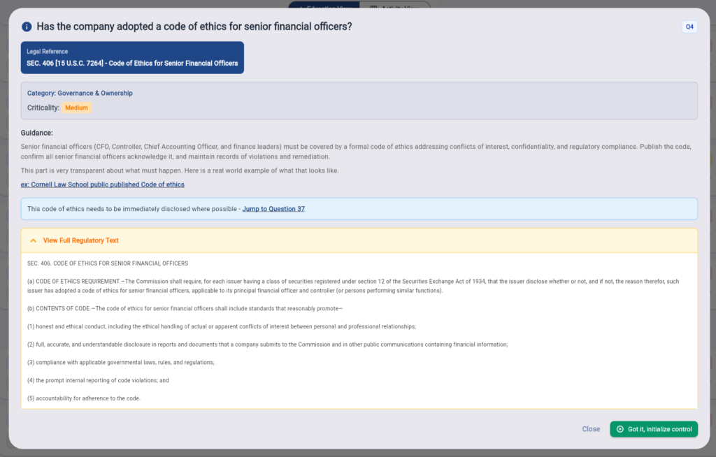Click Got it, initialize control

point(654,429)
